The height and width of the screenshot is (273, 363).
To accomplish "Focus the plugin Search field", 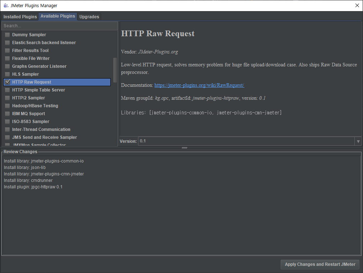I will click(60, 26).
